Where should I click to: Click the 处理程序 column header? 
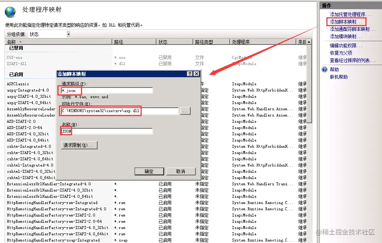263,42
